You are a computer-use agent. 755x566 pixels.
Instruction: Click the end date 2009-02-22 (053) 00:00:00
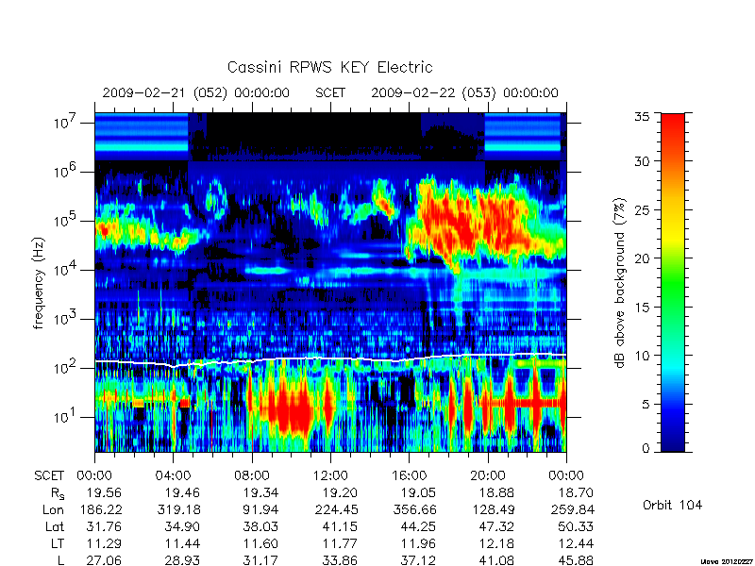464,92
